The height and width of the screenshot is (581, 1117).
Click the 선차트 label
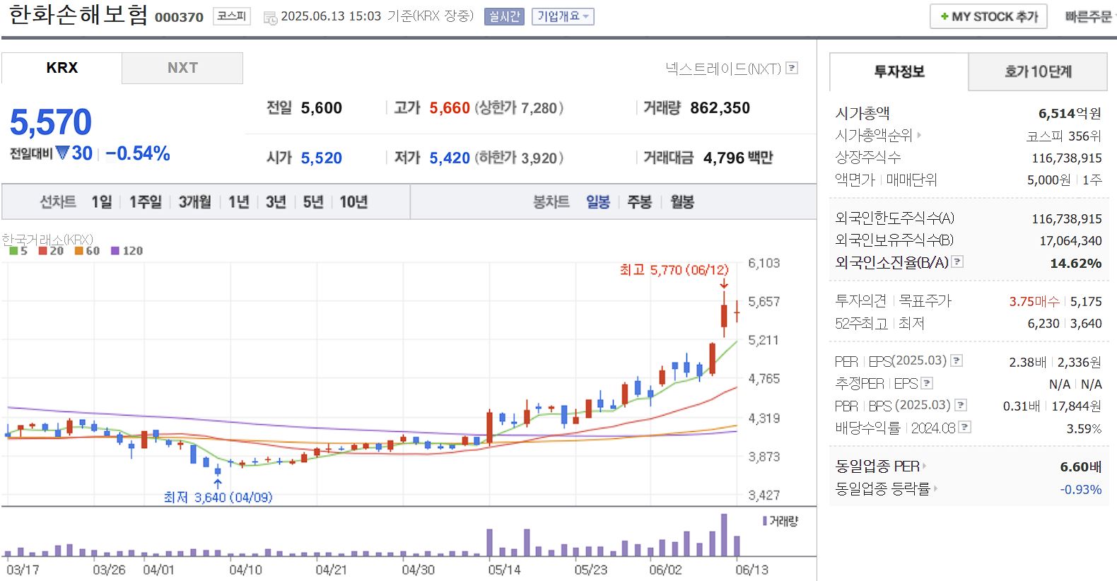pyautogui.click(x=58, y=202)
